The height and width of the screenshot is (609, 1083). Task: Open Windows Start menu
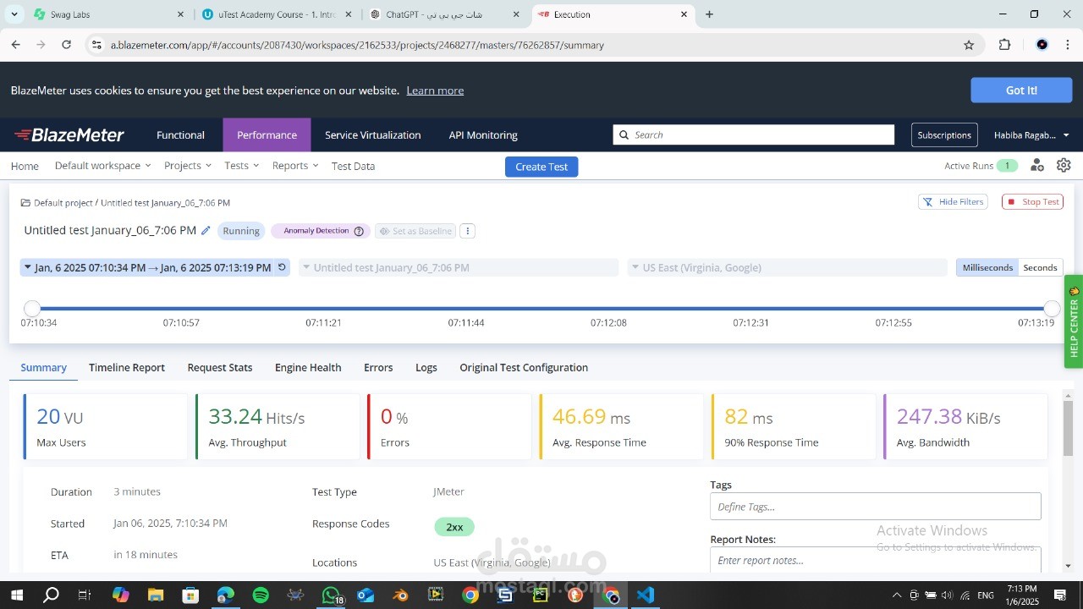pyautogui.click(x=16, y=595)
